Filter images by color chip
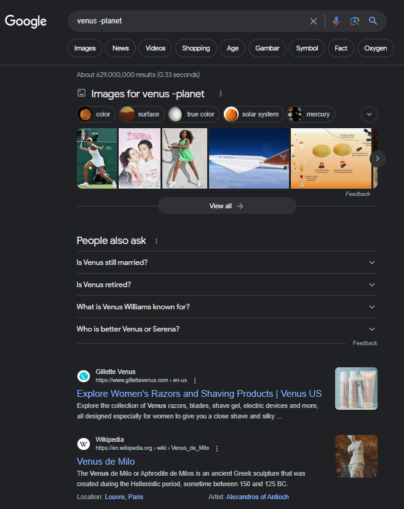Viewport: 404px width, 509px height. tap(96, 114)
